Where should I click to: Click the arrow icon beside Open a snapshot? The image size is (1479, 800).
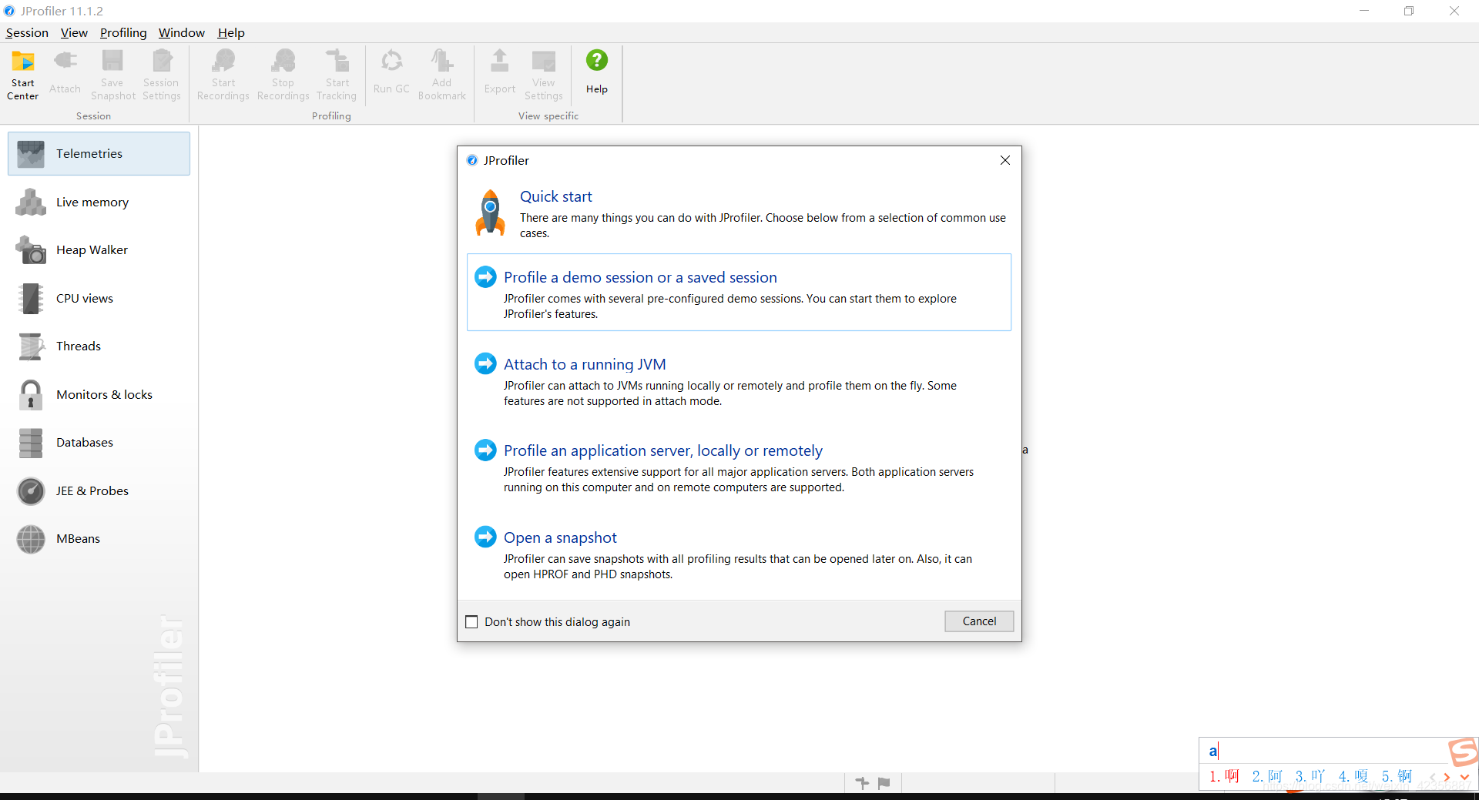[485, 537]
